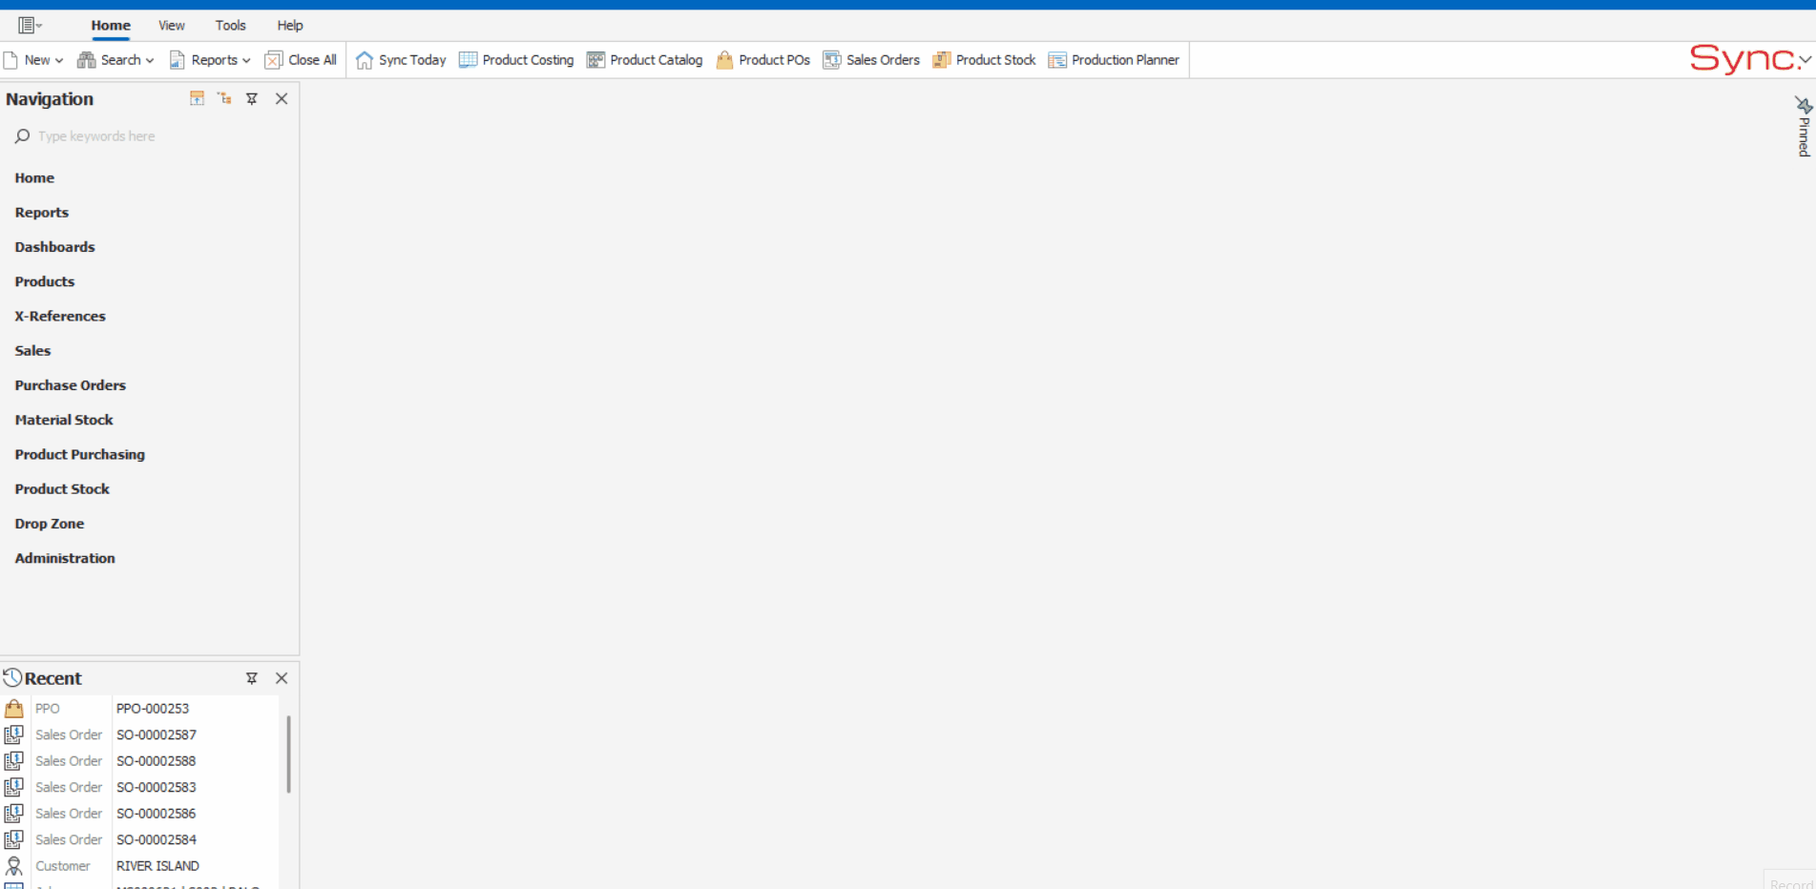
Task: Open recent SO-00002584
Action: pyautogui.click(x=157, y=840)
